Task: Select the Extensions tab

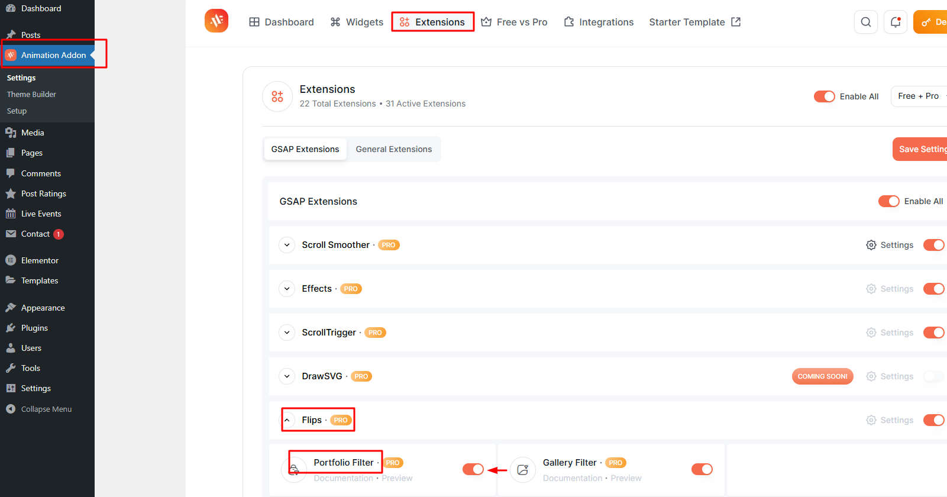Action: pyautogui.click(x=432, y=22)
